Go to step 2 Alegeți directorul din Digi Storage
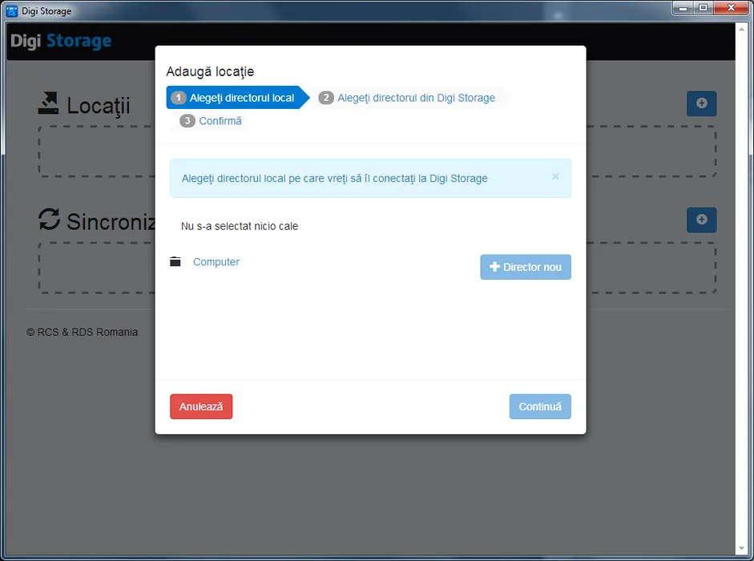The height and width of the screenshot is (561, 754). tap(407, 98)
